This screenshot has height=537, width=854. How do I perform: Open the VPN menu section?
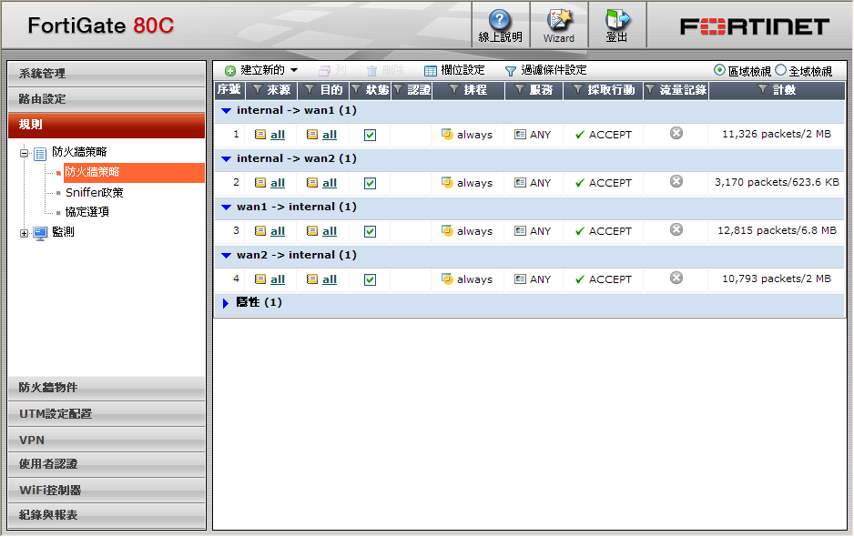point(107,440)
